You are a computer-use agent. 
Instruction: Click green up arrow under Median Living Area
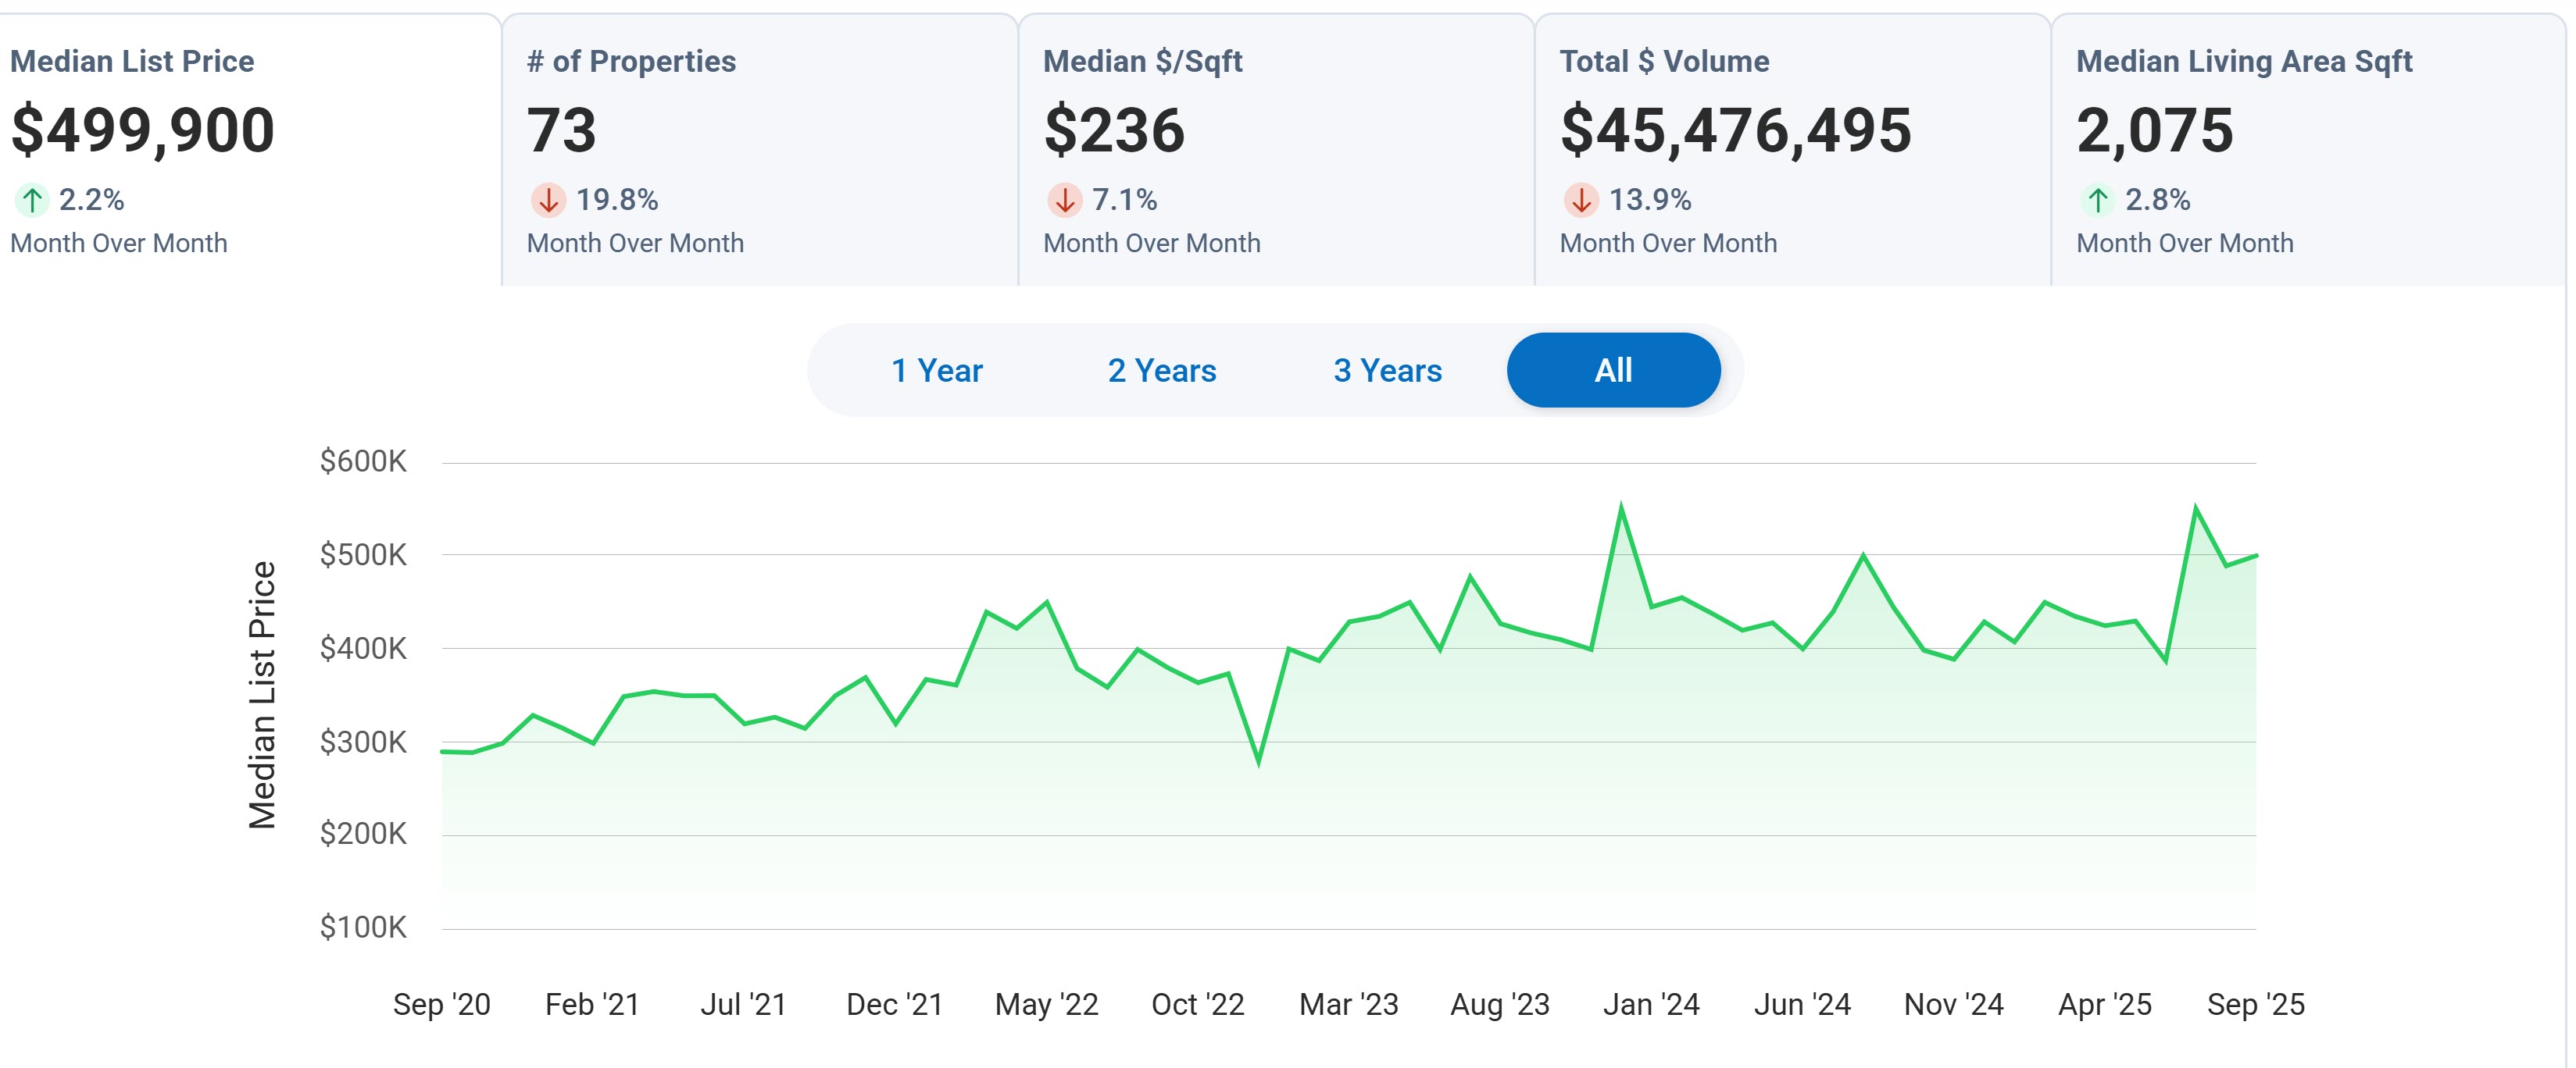tap(2097, 200)
